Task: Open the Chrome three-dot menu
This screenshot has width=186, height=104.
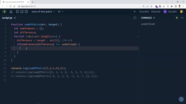Action: 183,6
